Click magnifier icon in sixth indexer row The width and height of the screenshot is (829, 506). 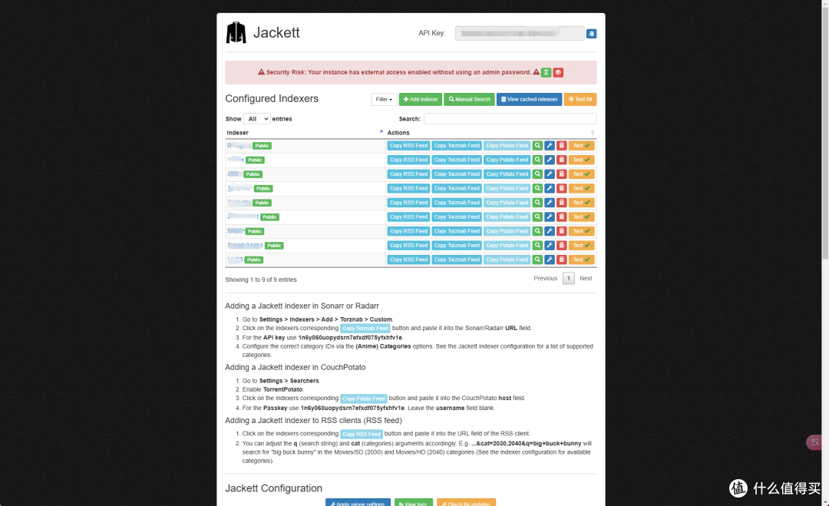tap(537, 217)
